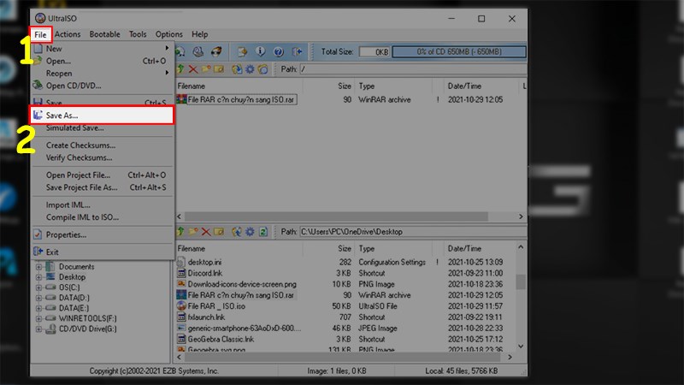Click the UltraISO disc icon next to File RAR _ ISO.iso

pyautogui.click(x=181, y=306)
